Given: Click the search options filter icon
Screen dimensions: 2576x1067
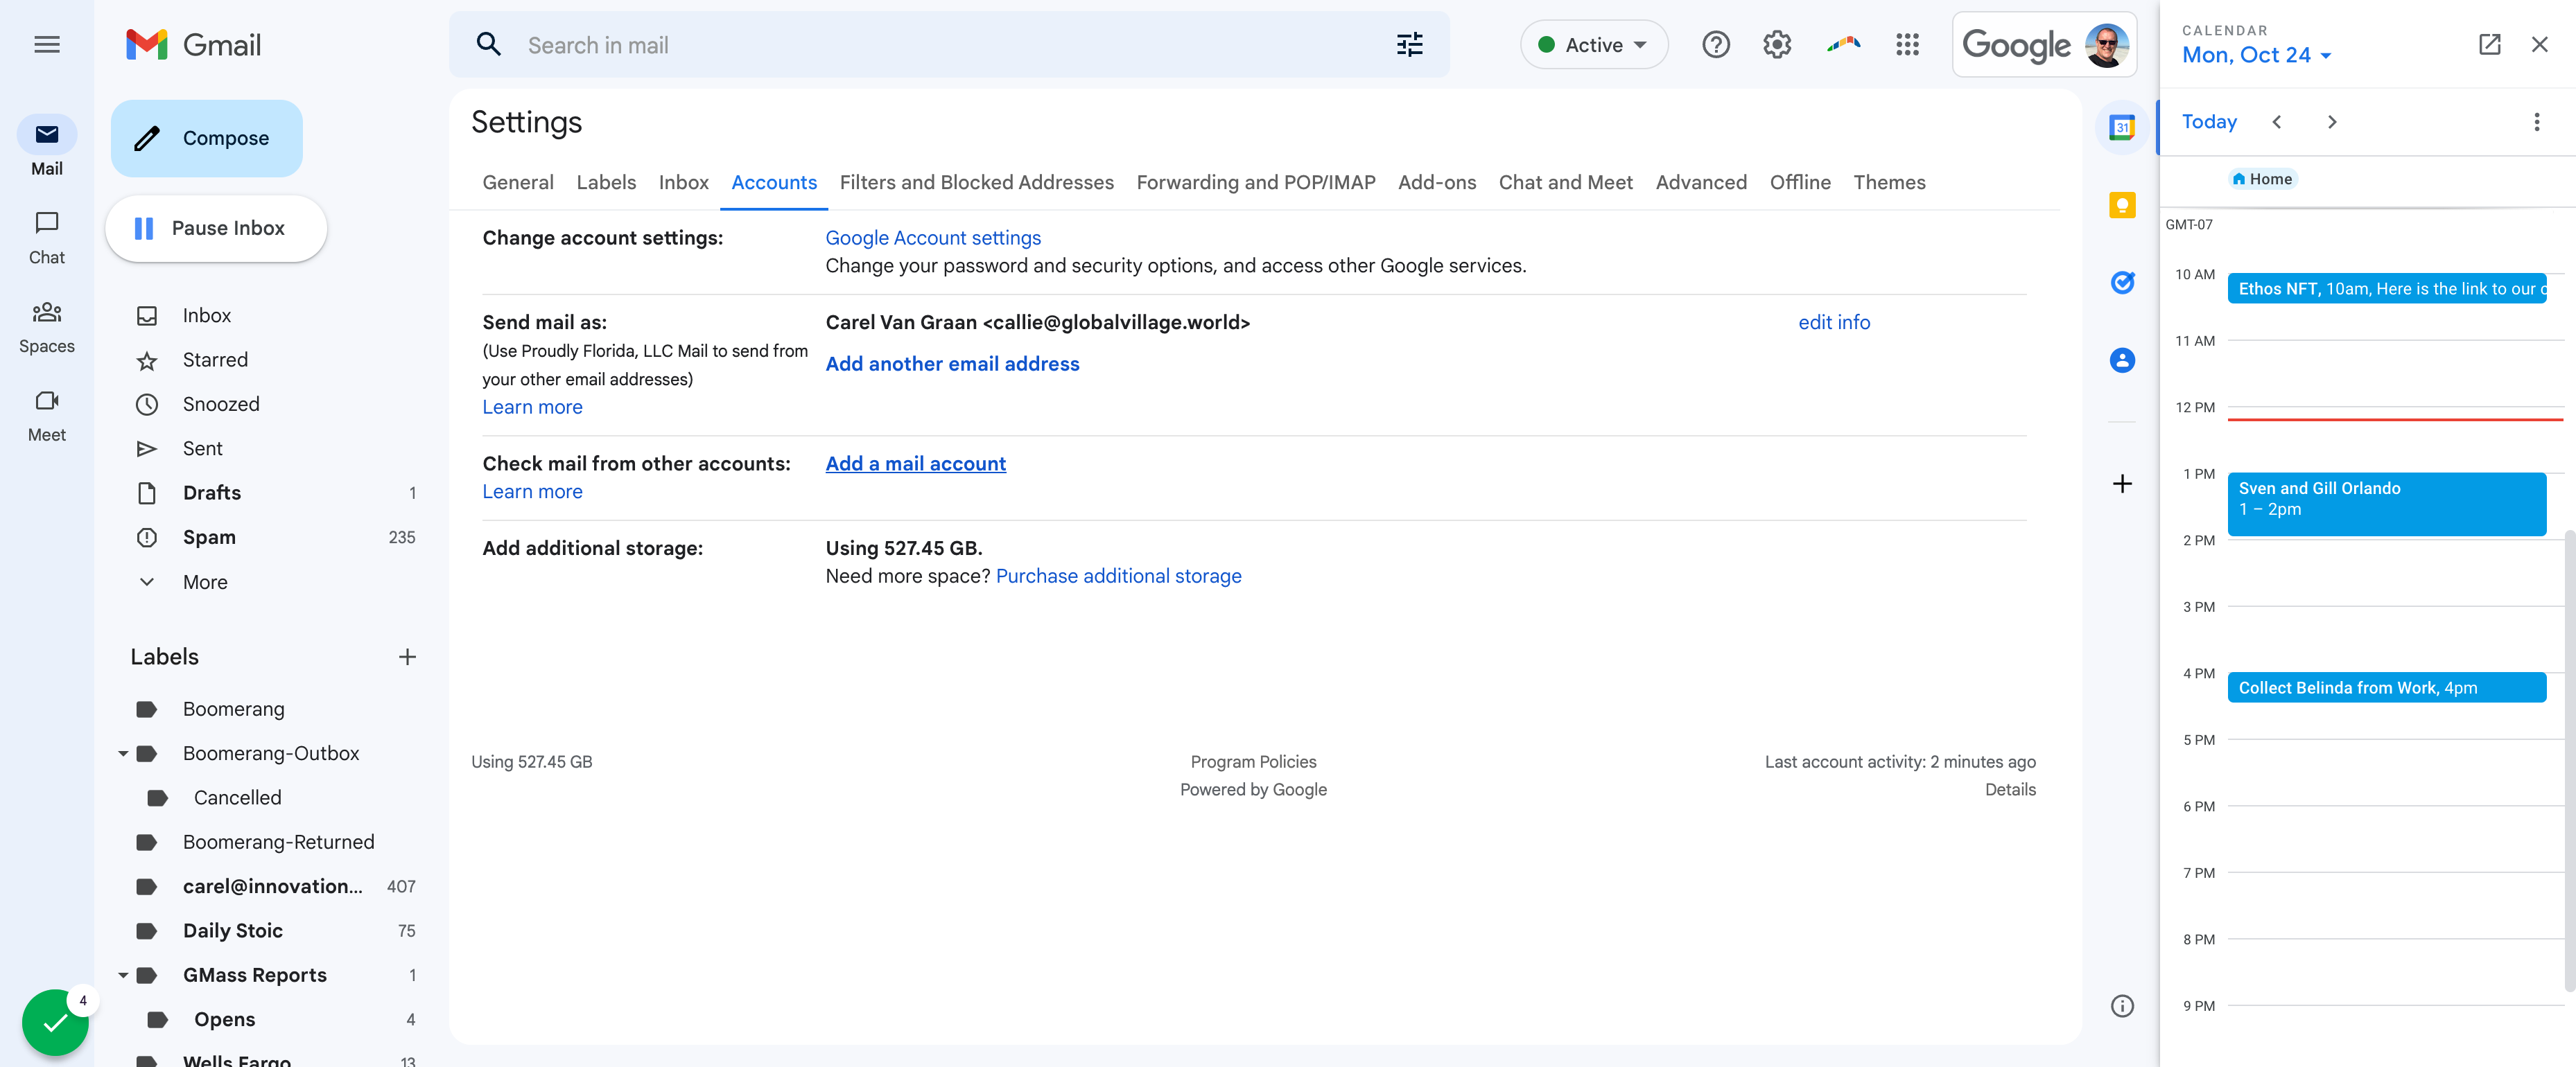Looking at the screenshot, I should pyautogui.click(x=1409, y=45).
